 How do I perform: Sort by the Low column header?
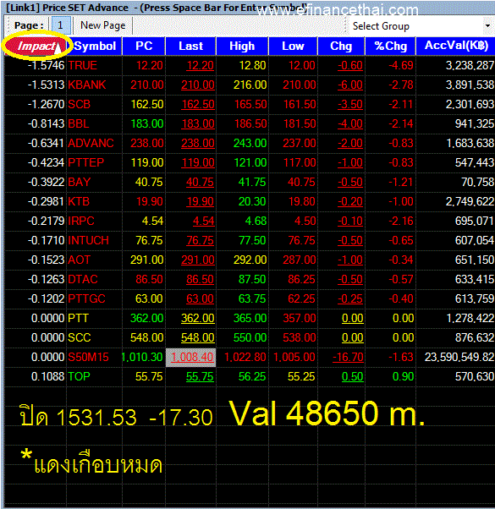(293, 47)
